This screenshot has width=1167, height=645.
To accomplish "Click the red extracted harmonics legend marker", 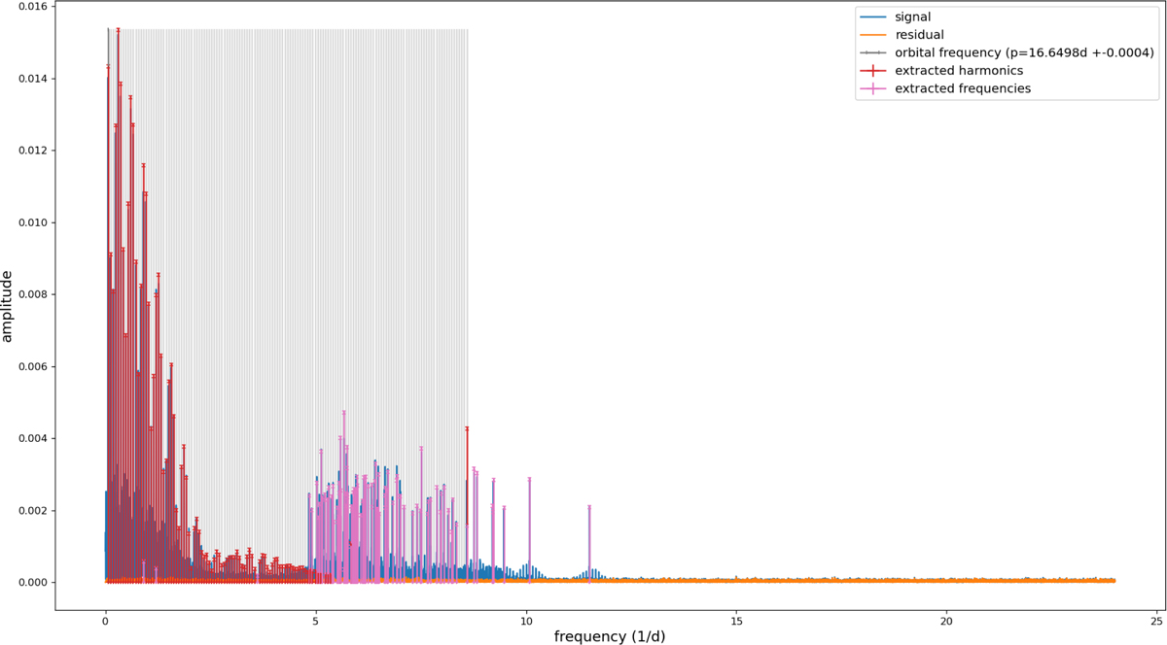I will pyautogui.click(x=875, y=70).
